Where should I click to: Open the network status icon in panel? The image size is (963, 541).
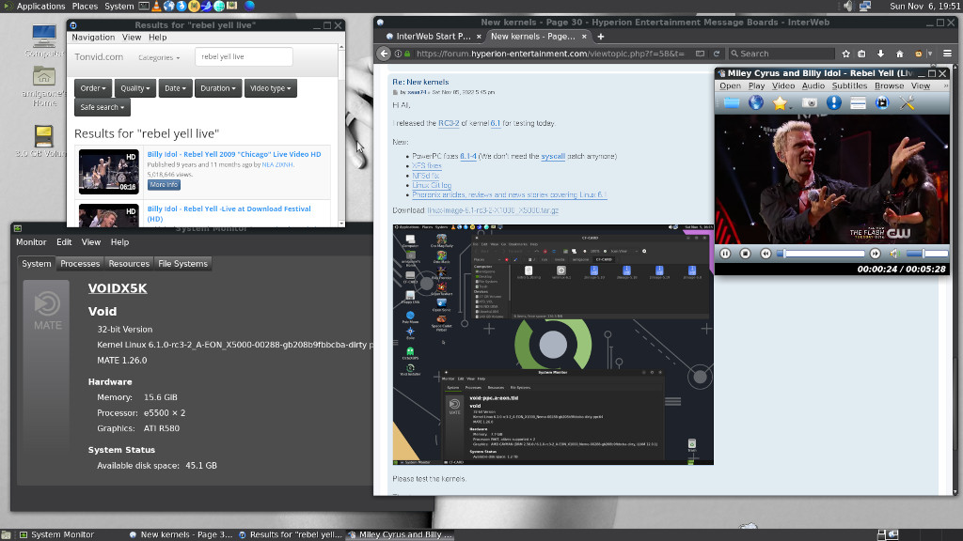(x=865, y=7)
